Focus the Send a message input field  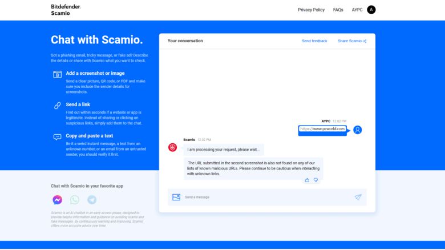pyautogui.click(x=262, y=197)
